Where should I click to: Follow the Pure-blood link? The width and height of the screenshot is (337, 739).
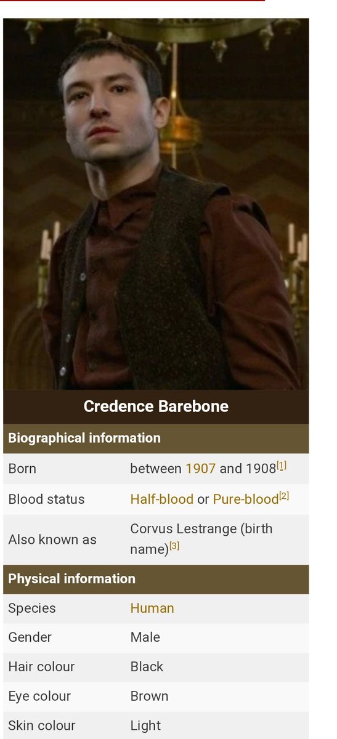tap(246, 499)
